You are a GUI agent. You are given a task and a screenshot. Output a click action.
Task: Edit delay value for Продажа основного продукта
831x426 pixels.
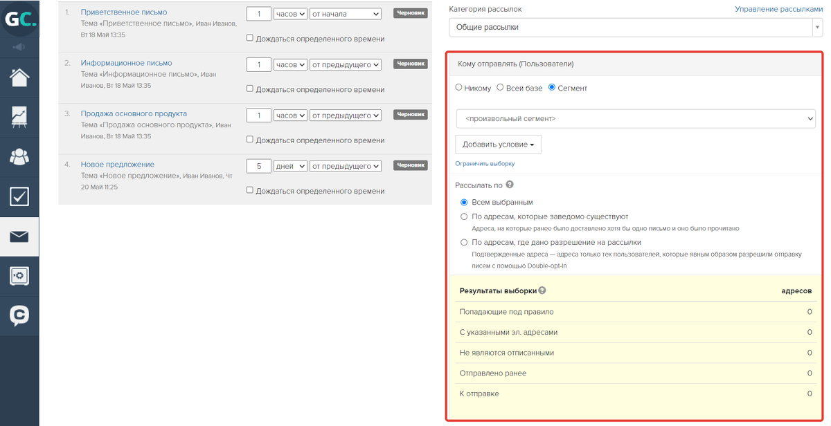(x=259, y=115)
